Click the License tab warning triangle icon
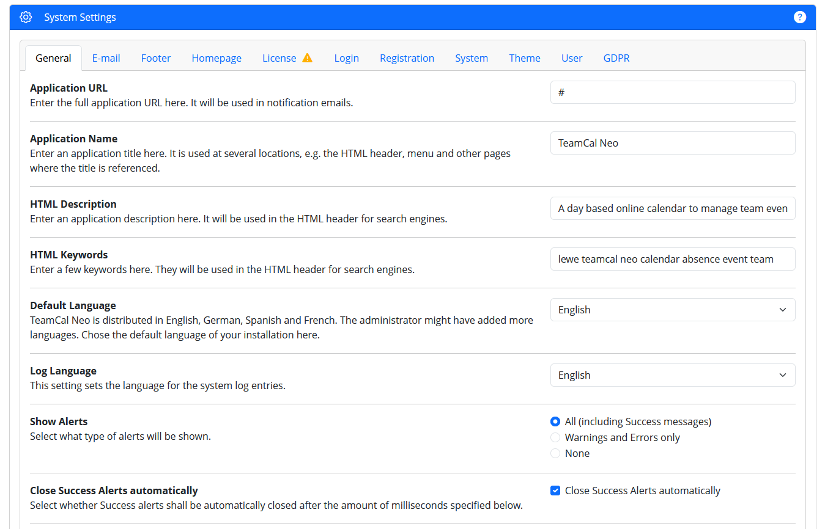The image size is (825, 529). (307, 58)
